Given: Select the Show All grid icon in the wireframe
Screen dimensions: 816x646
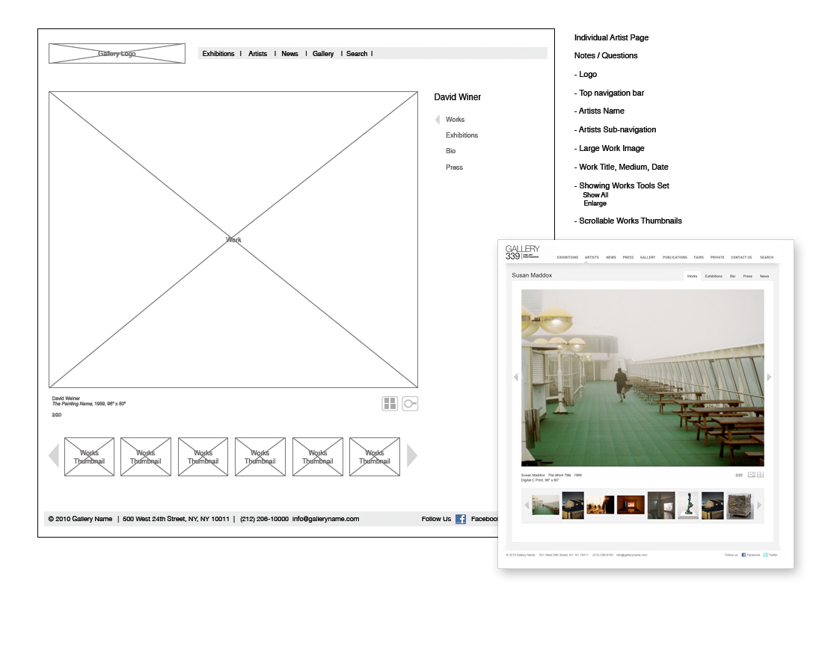Looking at the screenshot, I should (390, 403).
